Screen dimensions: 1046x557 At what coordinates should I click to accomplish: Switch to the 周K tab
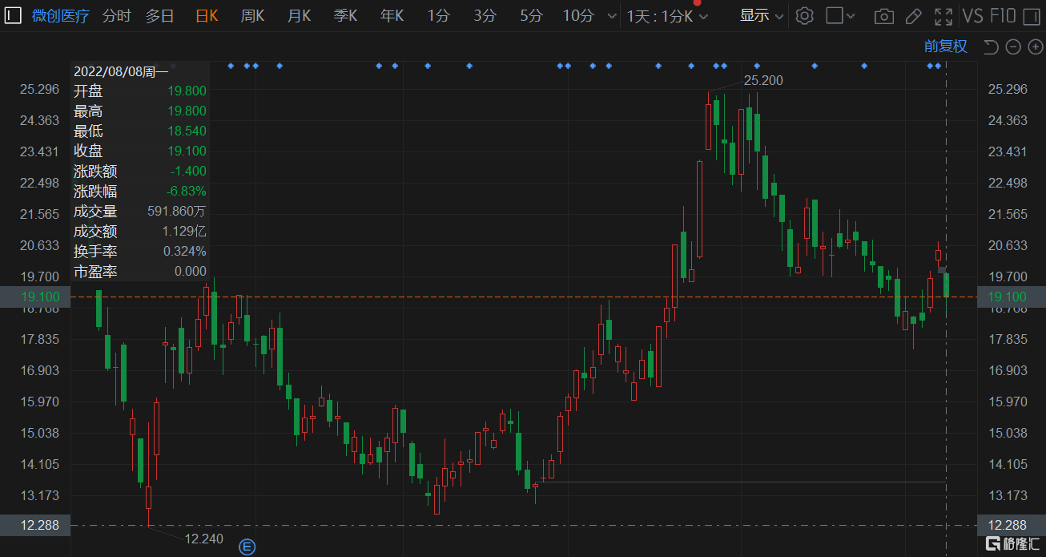[x=253, y=16]
